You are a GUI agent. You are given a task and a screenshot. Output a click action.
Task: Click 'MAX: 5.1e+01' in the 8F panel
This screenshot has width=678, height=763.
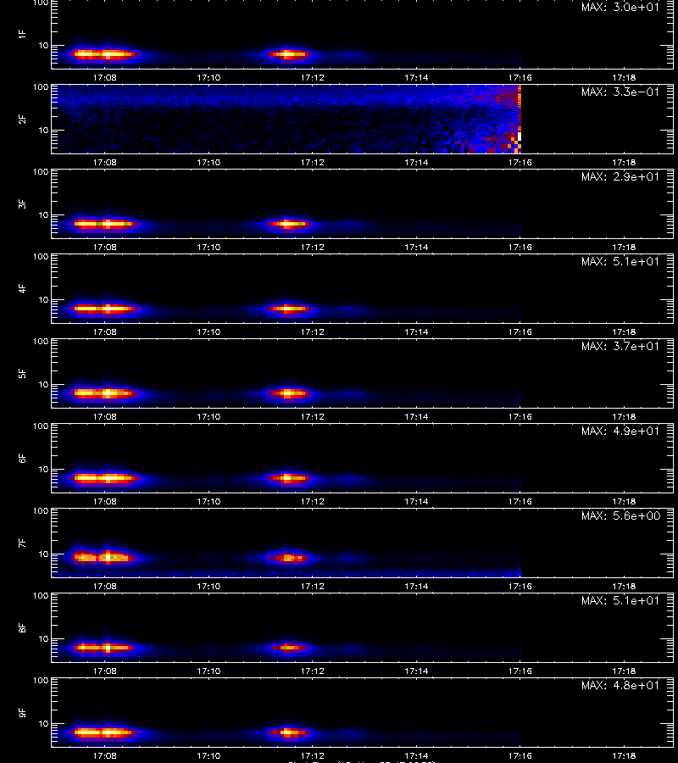click(620, 600)
